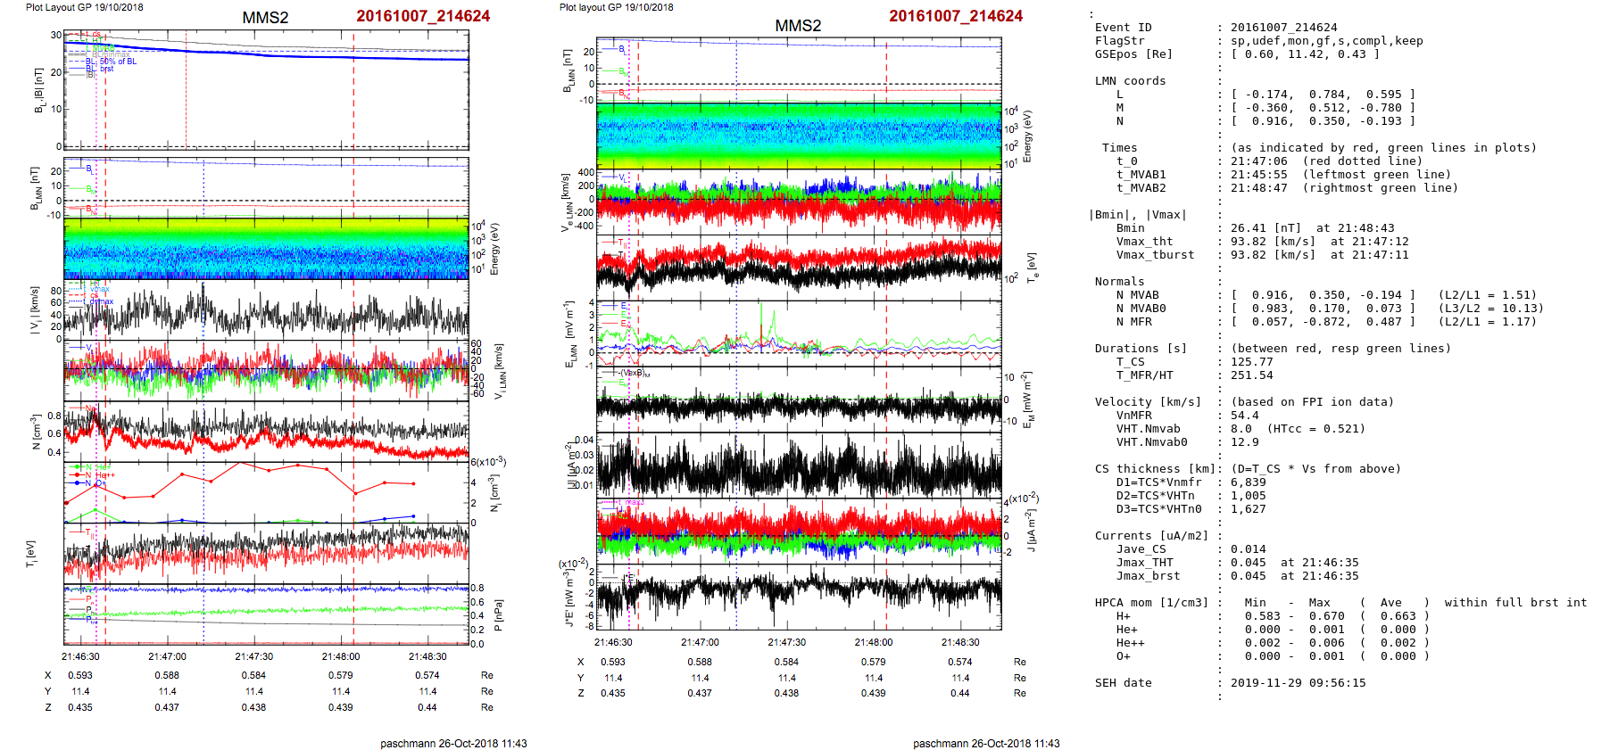Click the J*E panel at bottom right plot

pos(799,596)
